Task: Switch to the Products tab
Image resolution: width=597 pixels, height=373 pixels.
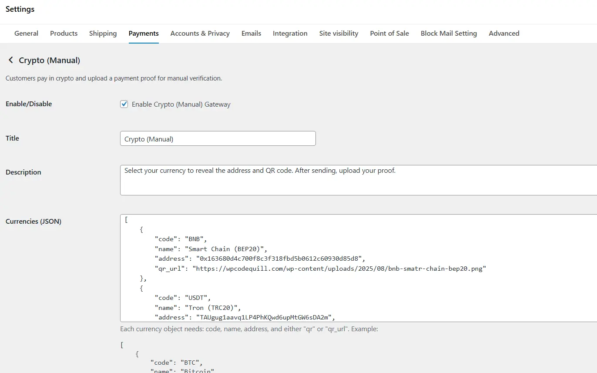Action: (64, 34)
